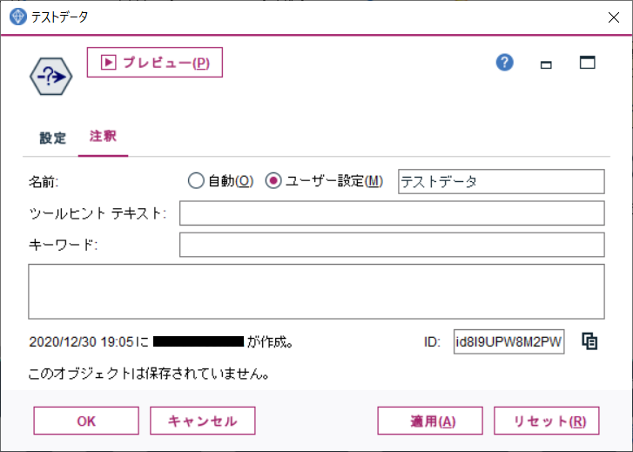
Task: Click the リセット button
Action: (547, 421)
